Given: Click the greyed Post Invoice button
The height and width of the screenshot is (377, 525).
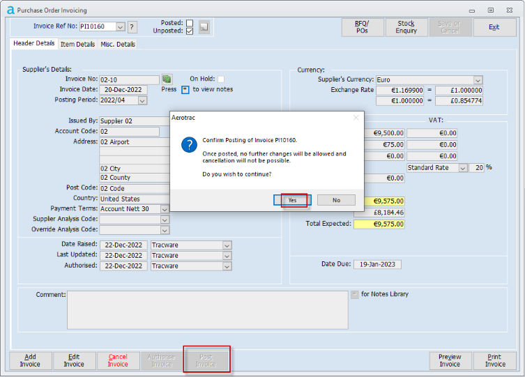Looking at the screenshot, I should [x=206, y=360].
